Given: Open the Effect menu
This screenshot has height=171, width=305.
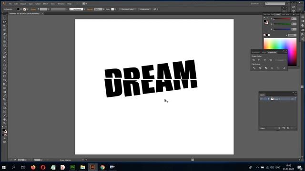Looking at the screenshot, I should tap(46, 4).
